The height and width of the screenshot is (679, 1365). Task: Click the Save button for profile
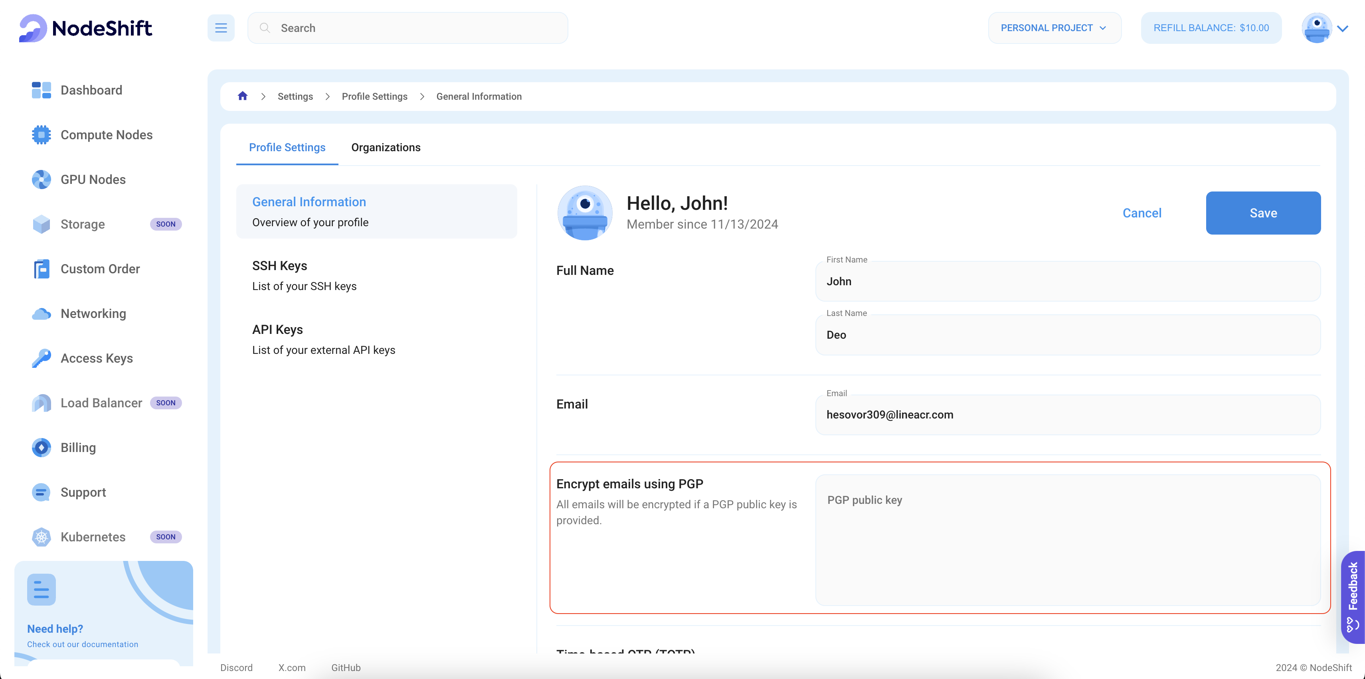pos(1264,212)
